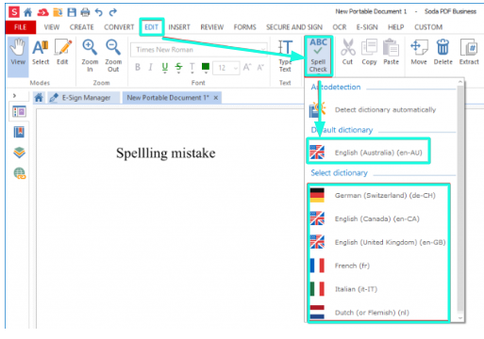This screenshot has width=484, height=339.
Task: Open the FILE menu
Action: coord(21,27)
